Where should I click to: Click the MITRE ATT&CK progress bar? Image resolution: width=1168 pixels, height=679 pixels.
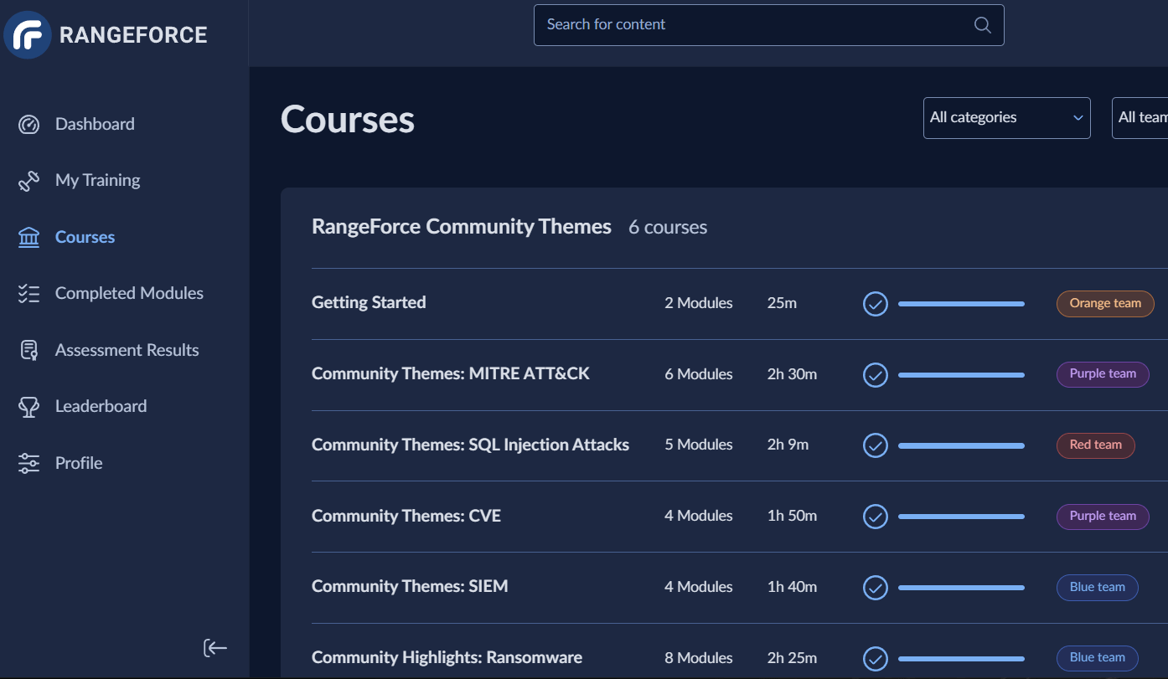(961, 375)
